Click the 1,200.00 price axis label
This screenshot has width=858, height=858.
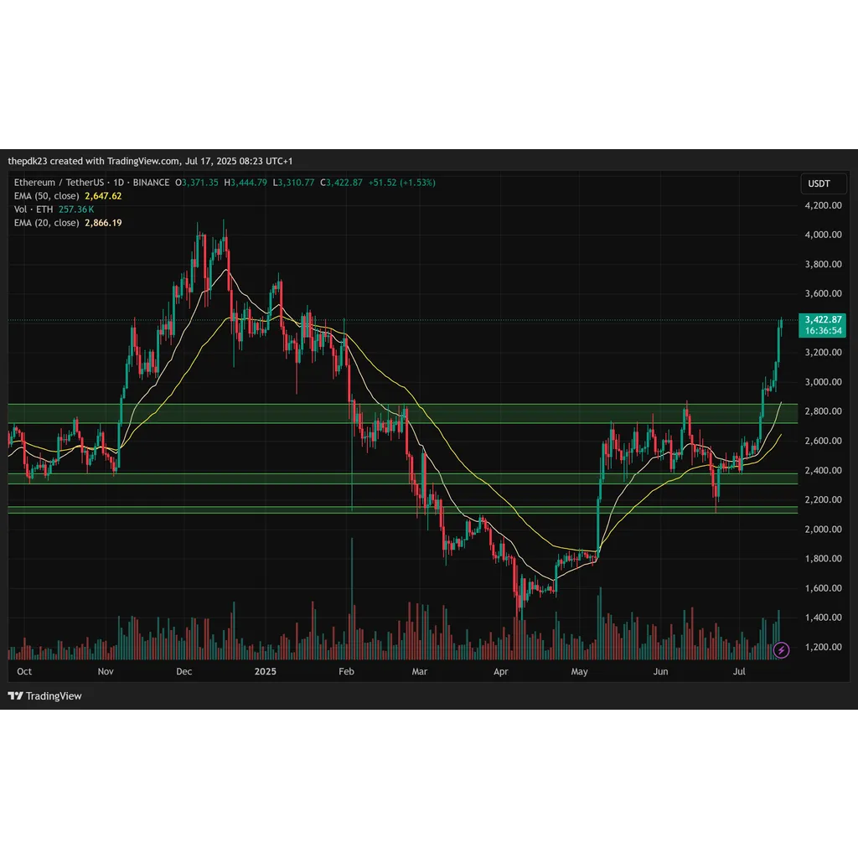(823, 647)
